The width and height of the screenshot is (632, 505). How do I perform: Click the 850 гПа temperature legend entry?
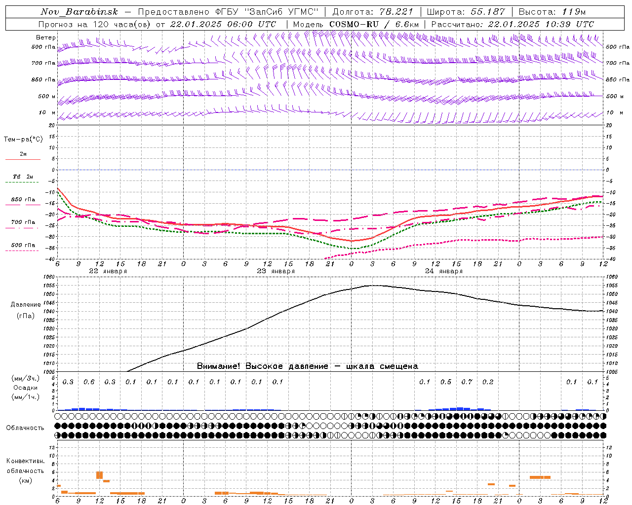pos(23,201)
